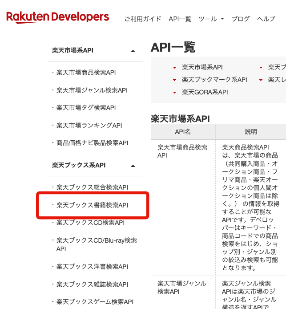Image resolution: width=286 pixels, height=309 pixels.
Task: Click the API名 column header
Action: pyautogui.click(x=183, y=132)
